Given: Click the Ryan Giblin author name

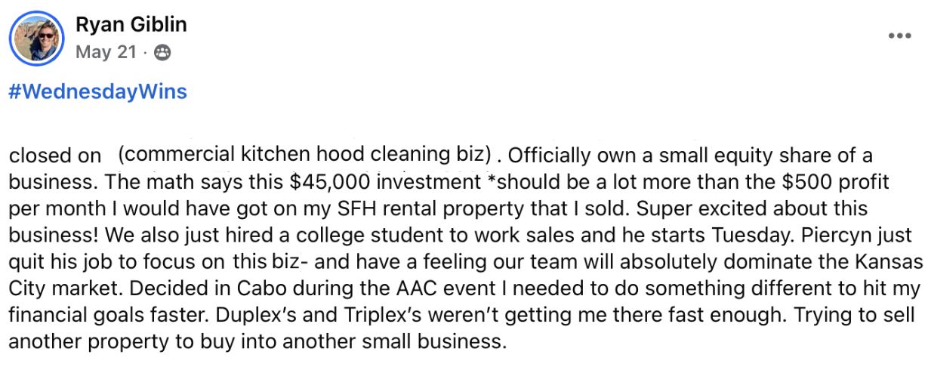Looking at the screenshot, I should pyautogui.click(x=131, y=25).
